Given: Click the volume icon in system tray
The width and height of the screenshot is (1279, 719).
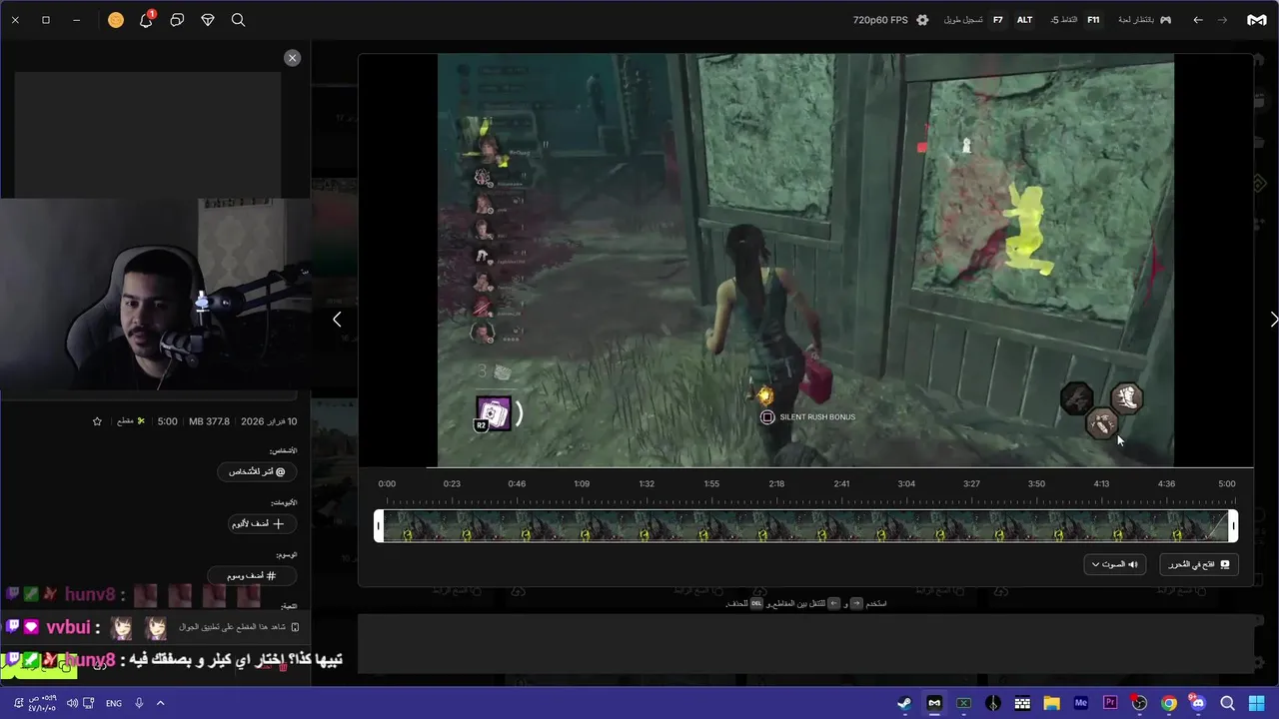Looking at the screenshot, I should click(72, 703).
